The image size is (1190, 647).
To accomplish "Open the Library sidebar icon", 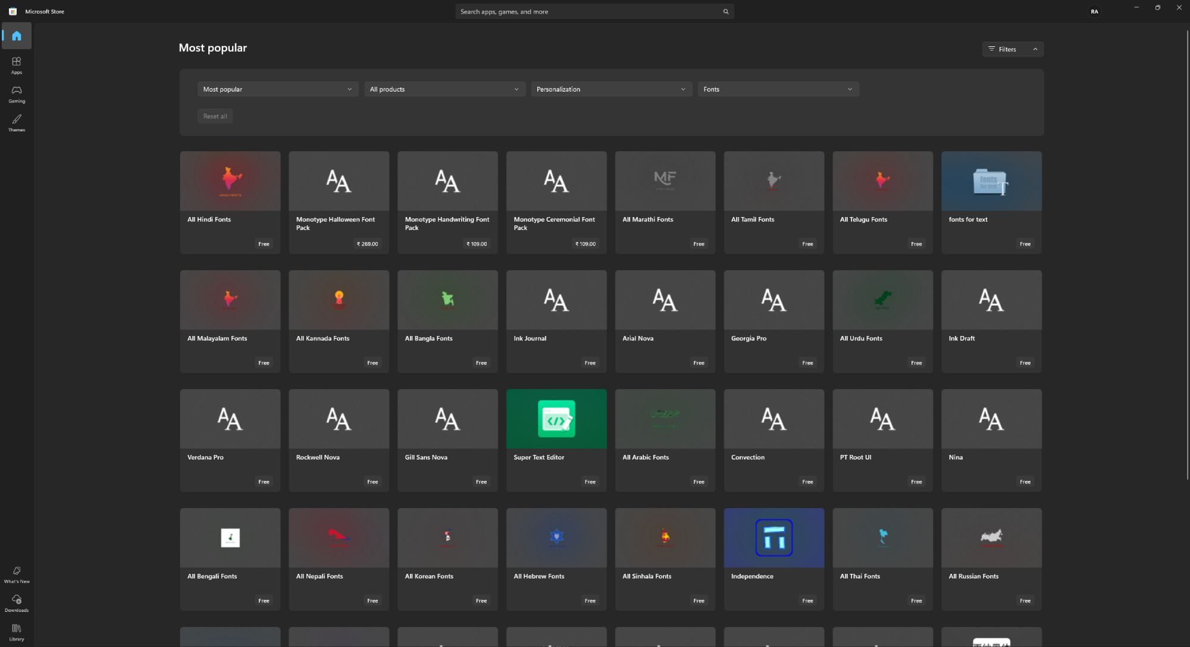I will [x=17, y=632].
